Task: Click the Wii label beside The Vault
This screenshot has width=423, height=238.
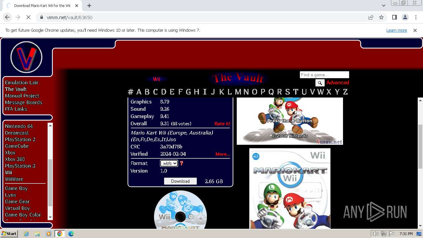Action: (156, 79)
